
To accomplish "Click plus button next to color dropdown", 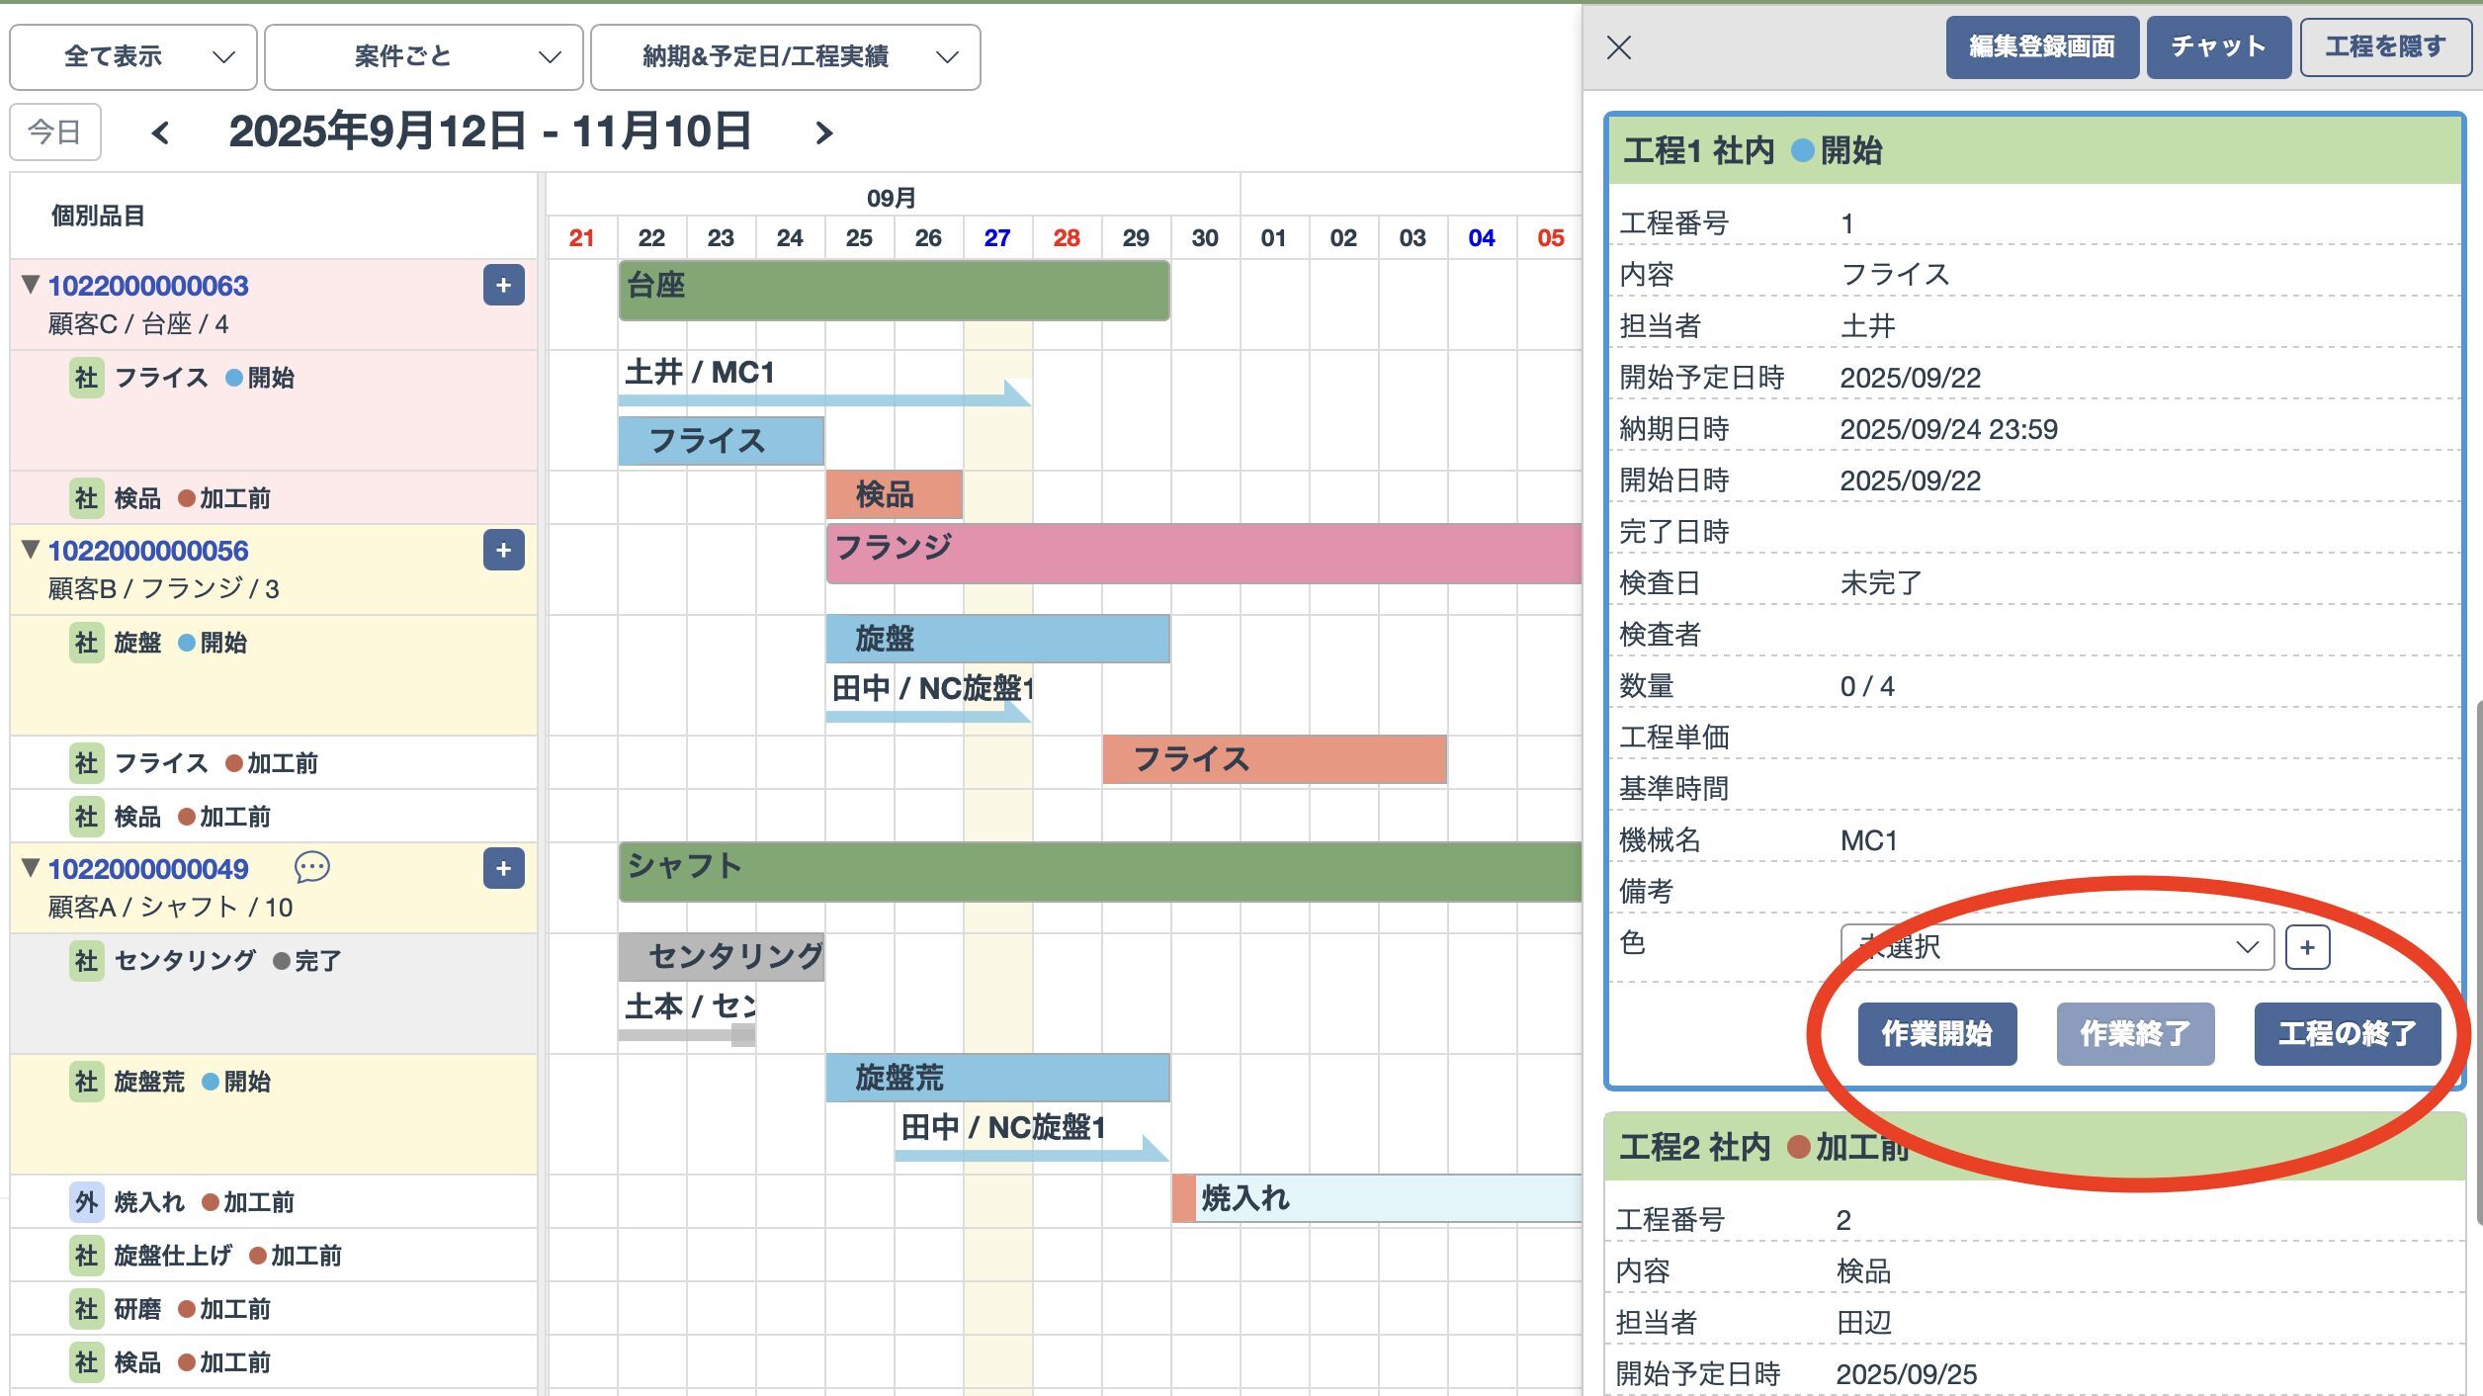I will tap(2307, 948).
